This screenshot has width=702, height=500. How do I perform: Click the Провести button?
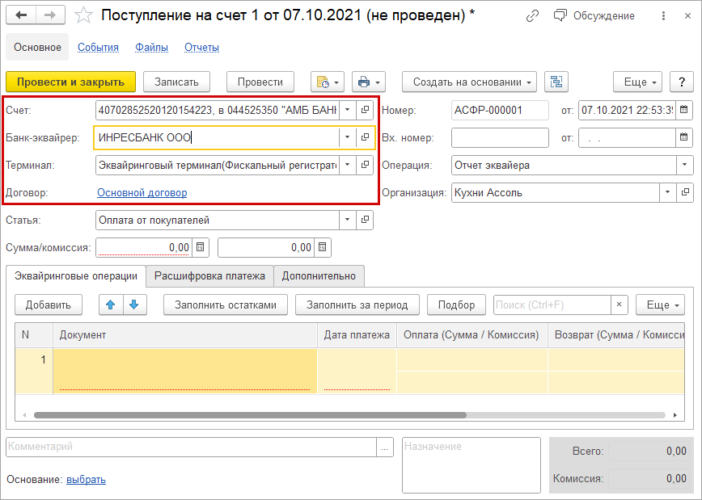260,82
